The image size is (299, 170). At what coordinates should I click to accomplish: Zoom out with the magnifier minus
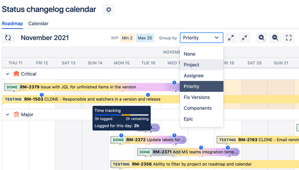point(275,38)
